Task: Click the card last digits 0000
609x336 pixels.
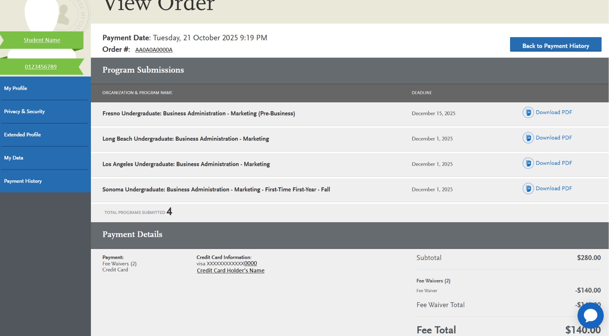Action: point(250,263)
